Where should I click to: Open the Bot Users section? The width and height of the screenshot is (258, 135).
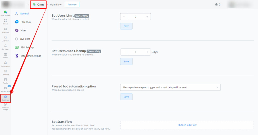pyautogui.click(x=5, y=47)
